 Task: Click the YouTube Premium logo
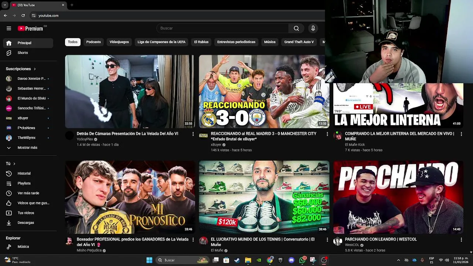coord(30,28)
